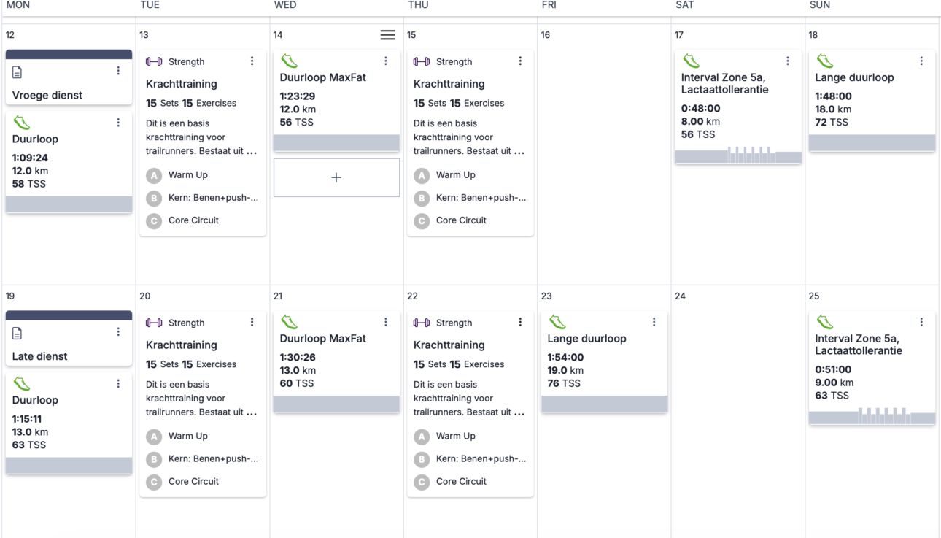The height and width of the screenshot is (538, 941).
Task: Select the MON column header
Action: tap(18, 5)
